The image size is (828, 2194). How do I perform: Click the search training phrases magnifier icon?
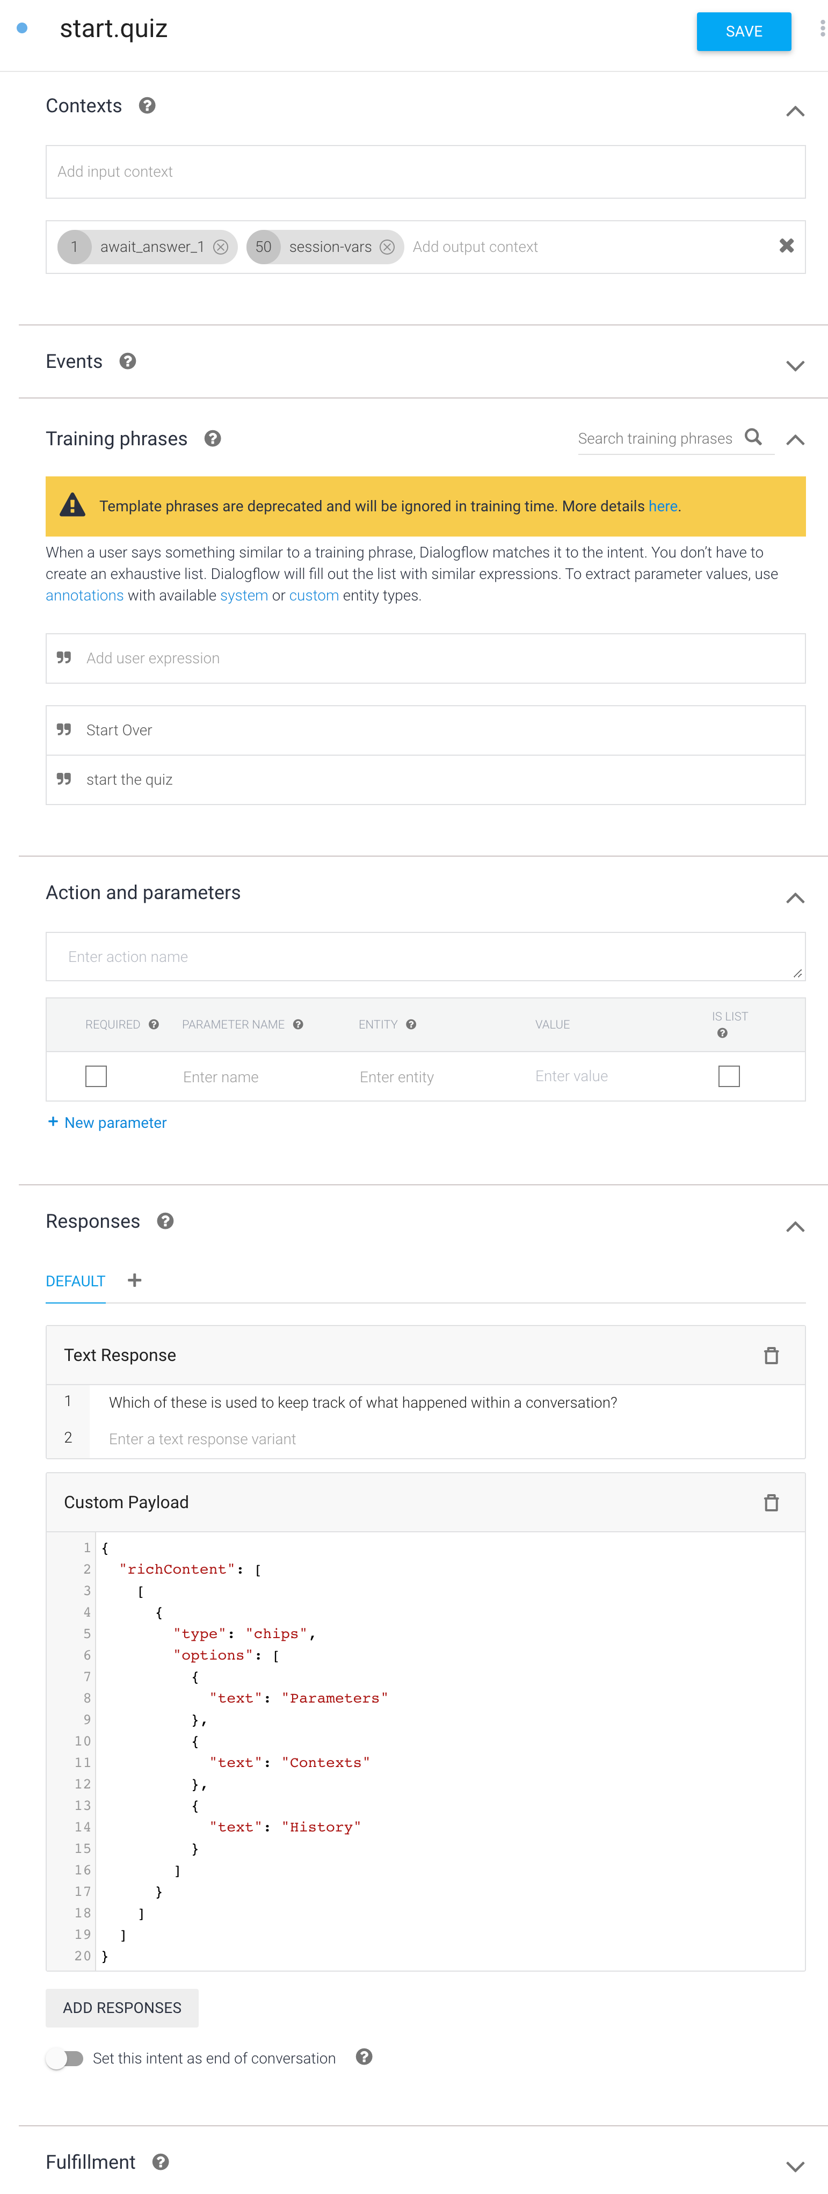coord(753,437)
